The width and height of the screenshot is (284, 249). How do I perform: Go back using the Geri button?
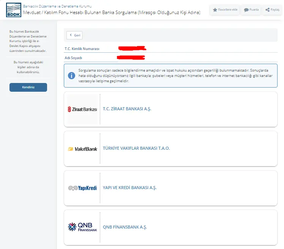[74, 35]
